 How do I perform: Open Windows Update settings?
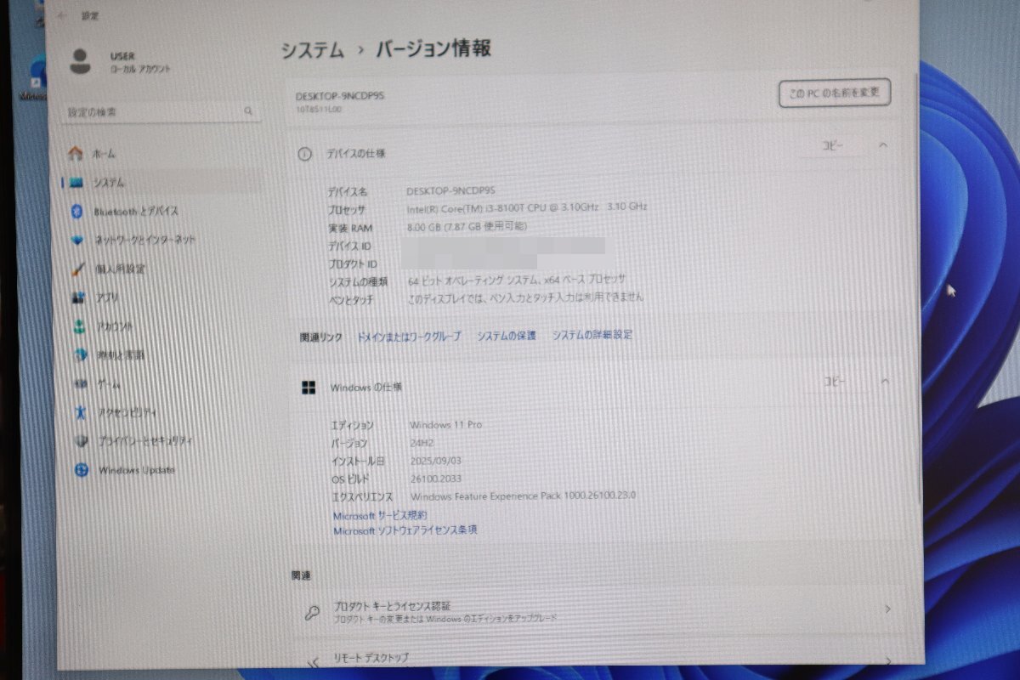tap(134, 469)
